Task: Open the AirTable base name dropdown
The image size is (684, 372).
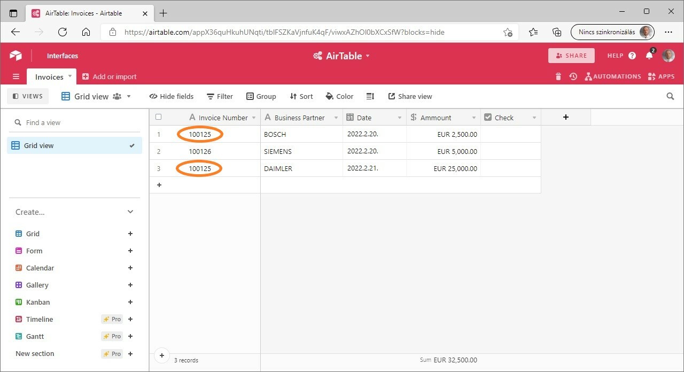Action: click(342, 56)
